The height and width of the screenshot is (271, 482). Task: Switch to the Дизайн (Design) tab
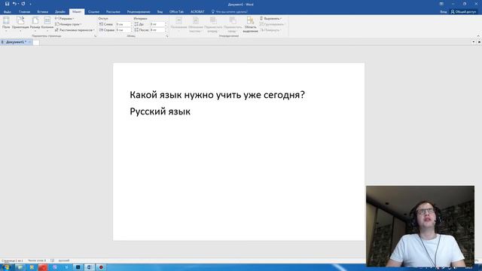pyautogui.click(x=60, y=12)
